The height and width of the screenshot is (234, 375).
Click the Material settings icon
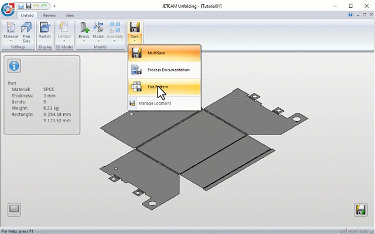tap(11, 27)
